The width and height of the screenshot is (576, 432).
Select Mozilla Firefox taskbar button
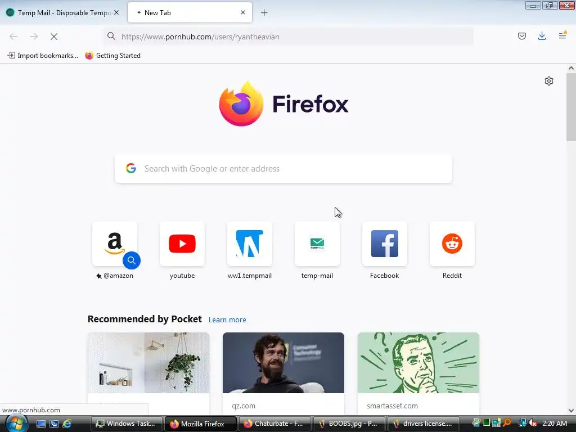coord(201,424)
